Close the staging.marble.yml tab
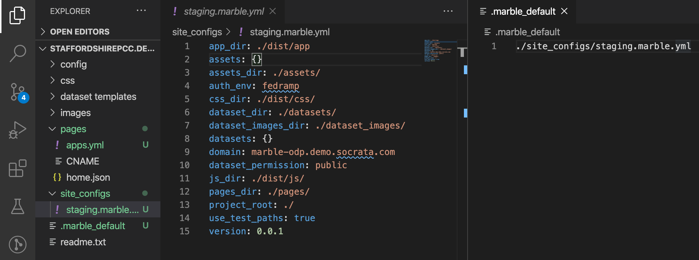The image size is (699, 260). pos(273,11)
